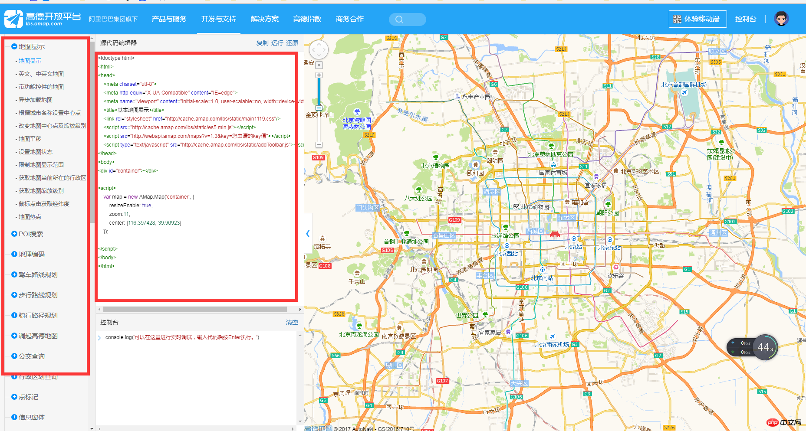This screenshot has height=431, width=806.
Task: Click the Beijing Zoo panda icon
Action: coord(516,206)
